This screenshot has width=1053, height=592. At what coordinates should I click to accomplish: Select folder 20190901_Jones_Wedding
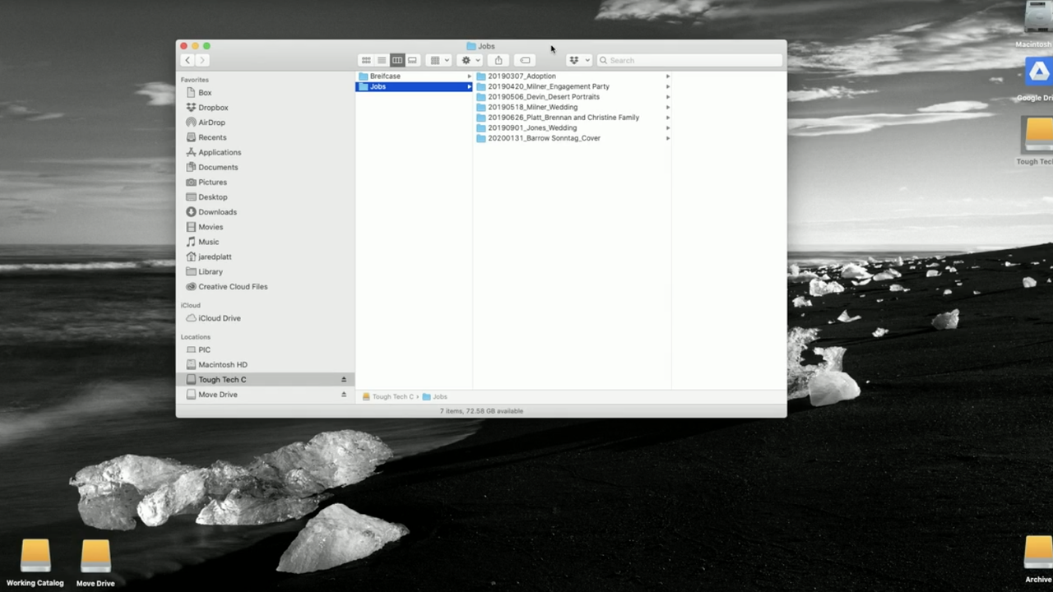click(x=532, y=127)
